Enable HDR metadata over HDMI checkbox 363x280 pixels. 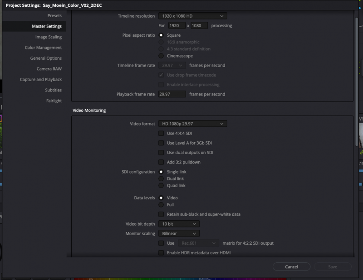pos(161,253)
